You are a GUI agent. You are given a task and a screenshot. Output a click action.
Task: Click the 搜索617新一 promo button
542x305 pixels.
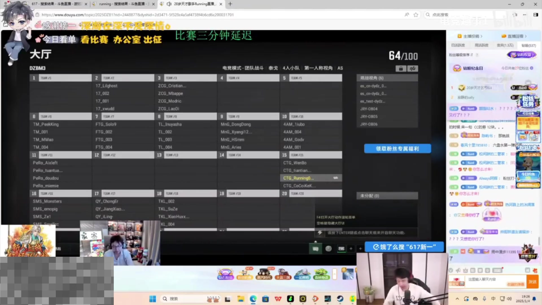tap(404, 247)
